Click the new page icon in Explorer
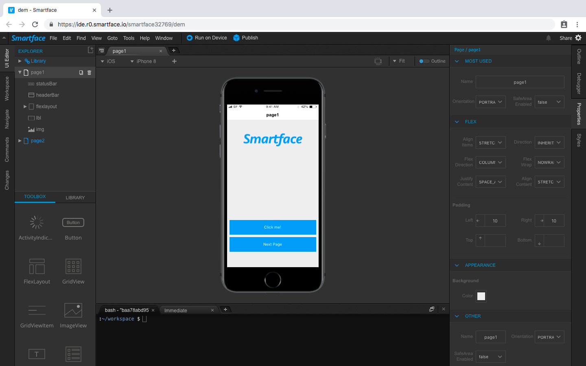586x366 pixels. tap(90, 50)
